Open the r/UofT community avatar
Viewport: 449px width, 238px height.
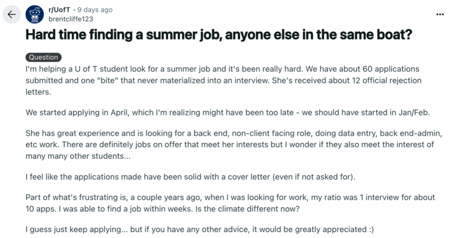35,14
